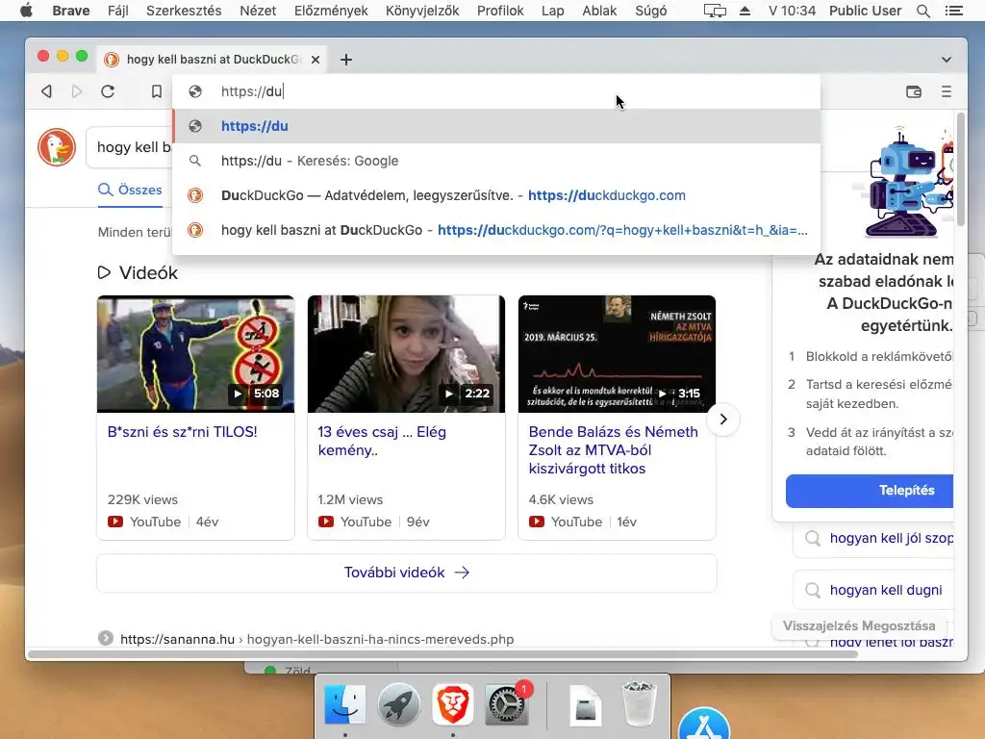Click the clock showing V 10:34
Viewport: 985px width, 739px height.
(793, 11)
